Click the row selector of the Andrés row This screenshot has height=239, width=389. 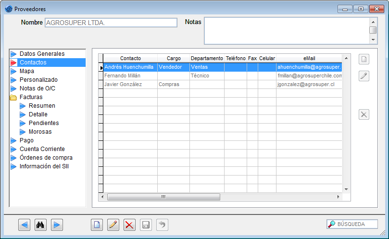[100, 67]
